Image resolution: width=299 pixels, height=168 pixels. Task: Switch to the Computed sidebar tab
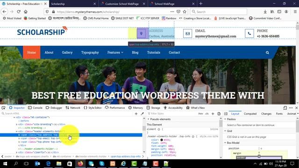click(250, 114)
